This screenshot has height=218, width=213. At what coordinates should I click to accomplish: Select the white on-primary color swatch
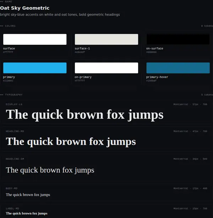coord(106,68)
